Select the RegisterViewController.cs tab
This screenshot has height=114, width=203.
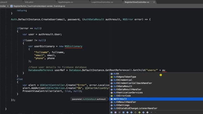pyautogui.click(x=137, y=2)
